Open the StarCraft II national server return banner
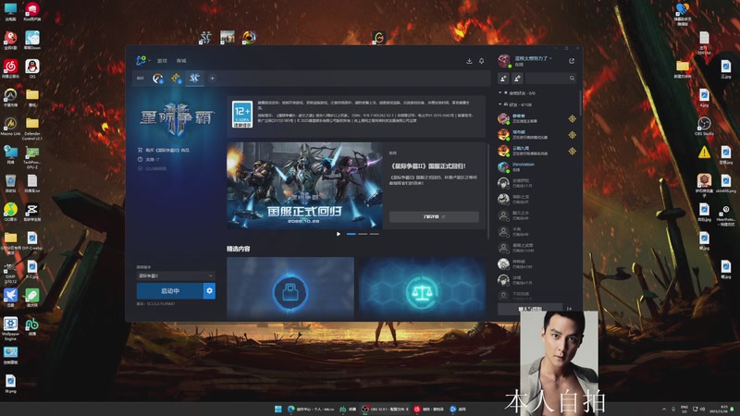740x416 pixels. coord(304,186)
